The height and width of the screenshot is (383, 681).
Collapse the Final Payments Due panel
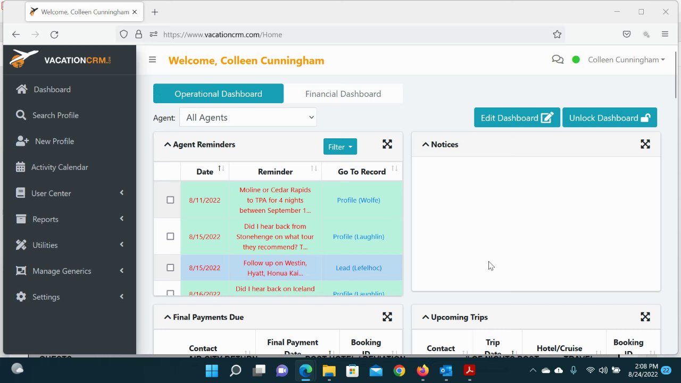(x=168, y=317)
